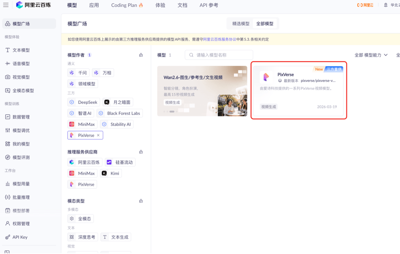This screenshot has width=400, height=254.
Task: Remove the selected PixVerse author filter
Action: coord(98,135)
